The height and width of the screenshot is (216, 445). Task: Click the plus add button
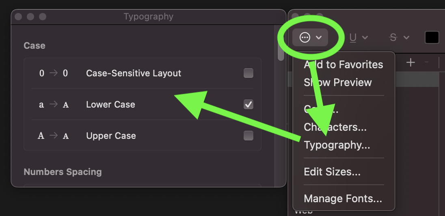[x=410, y=63]
